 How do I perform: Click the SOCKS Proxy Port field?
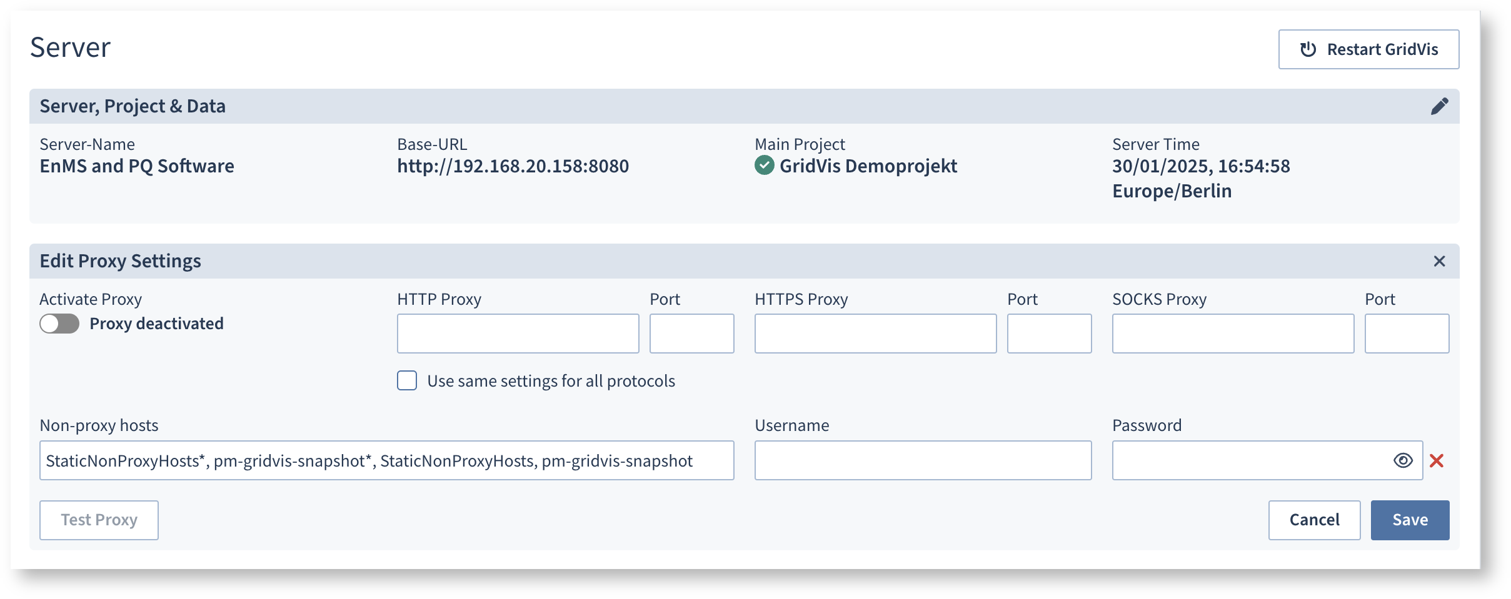[x=1407, y=334]
